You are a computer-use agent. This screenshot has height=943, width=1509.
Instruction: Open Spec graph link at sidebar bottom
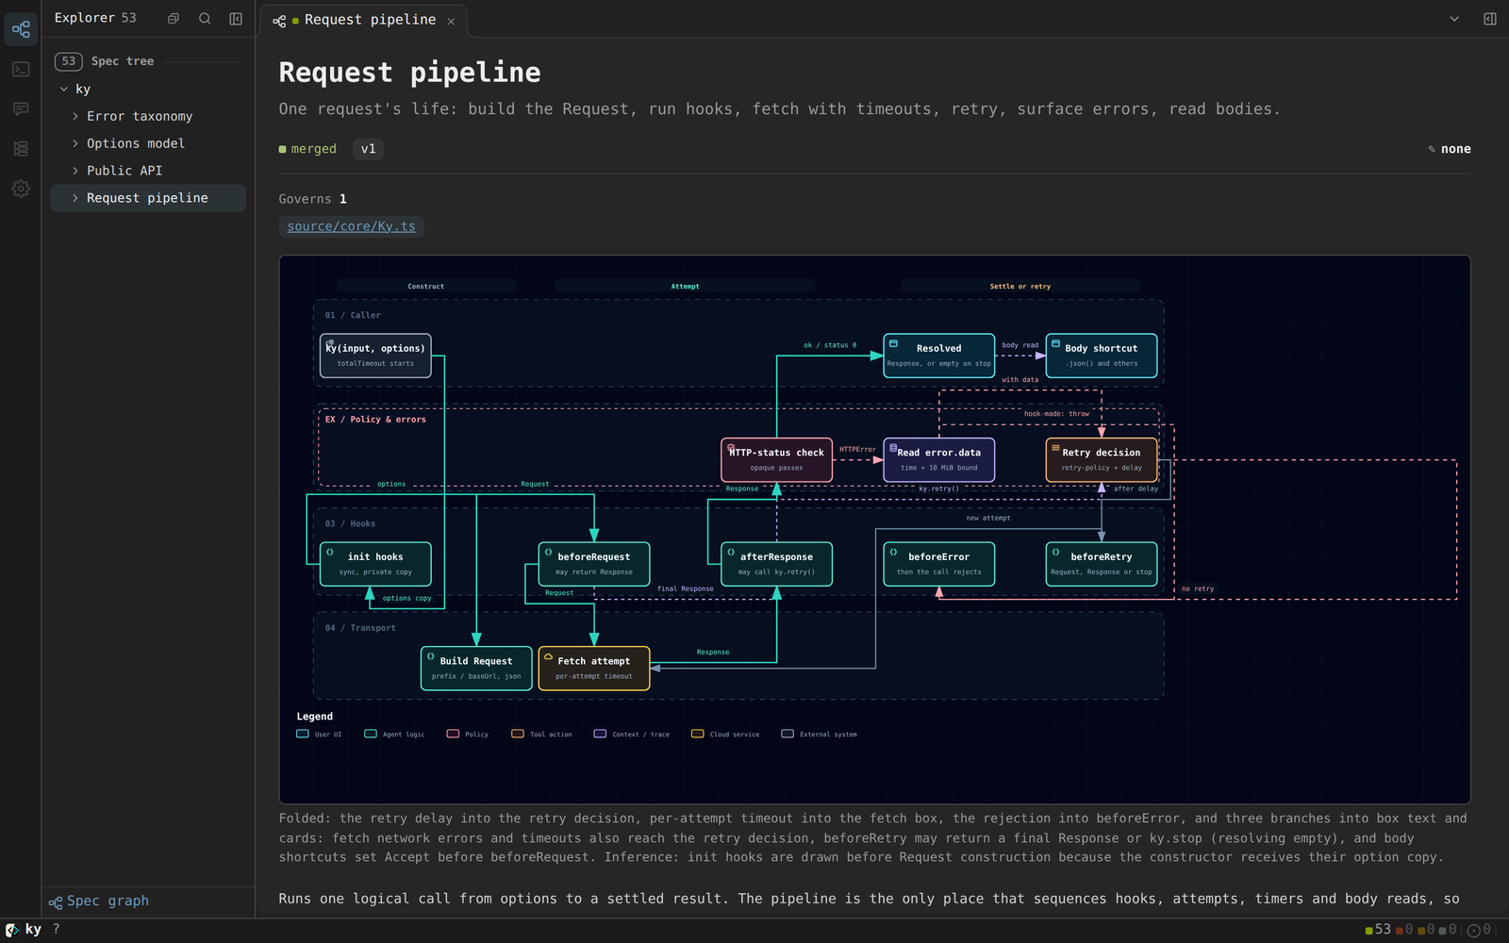108,902
